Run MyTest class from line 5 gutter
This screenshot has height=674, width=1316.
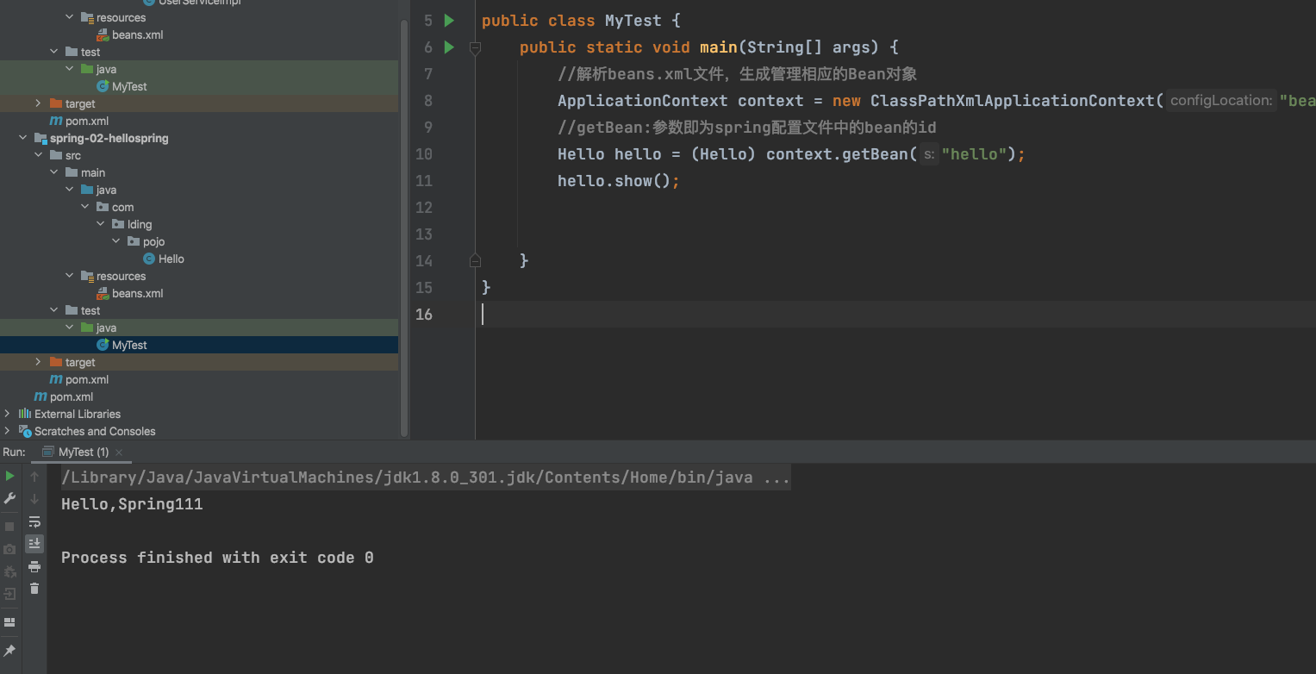(x=448, y=20)
